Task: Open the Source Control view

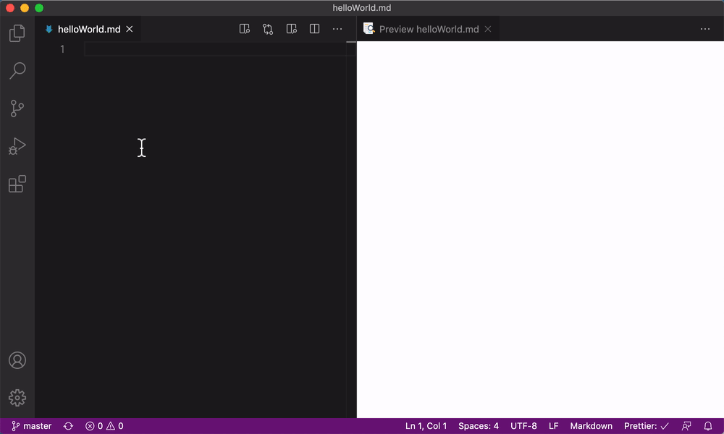Action: click(x=17, y=109)
